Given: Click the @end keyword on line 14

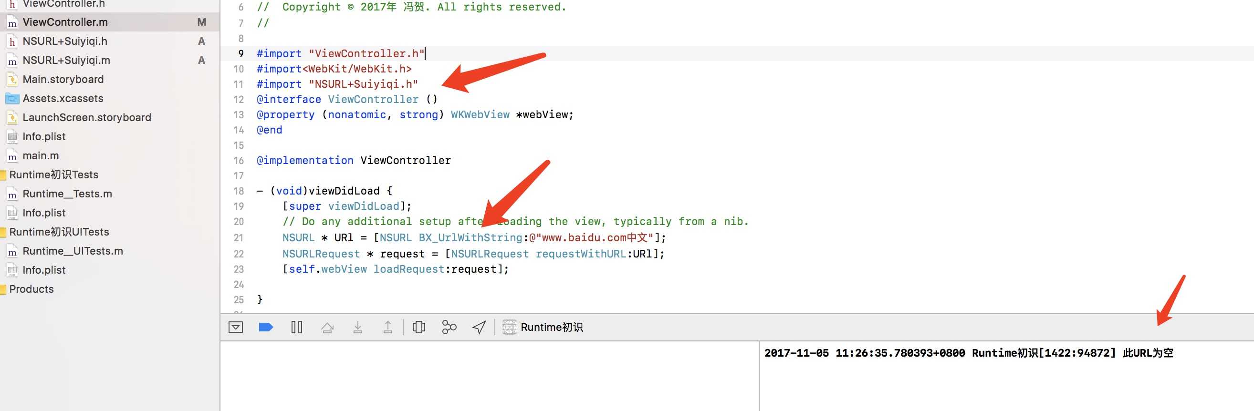Looking at the screenshot, I should pos(269,130).
